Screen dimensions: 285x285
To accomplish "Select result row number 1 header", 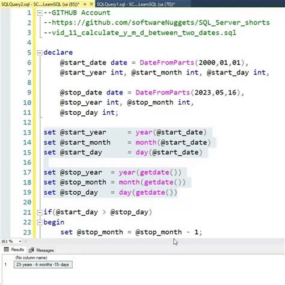I will coord(6,265).
